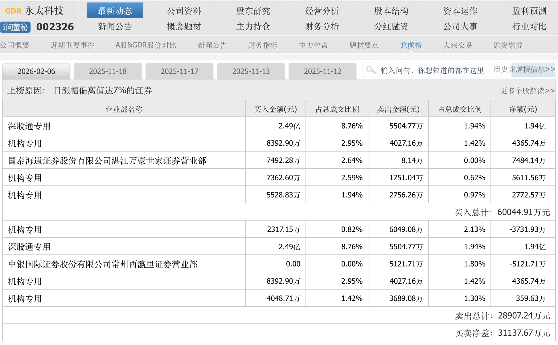Switch to 大宗交易 sub-tab
Viewport: 558px width, 345px height.
click(x=457, y=45)
